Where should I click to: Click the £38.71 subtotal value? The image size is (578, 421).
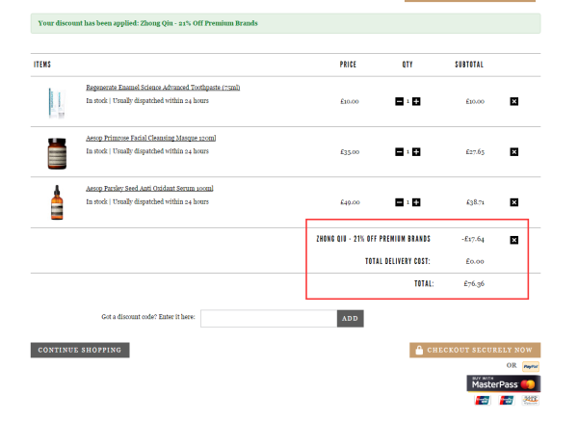[x=476, y=202]
